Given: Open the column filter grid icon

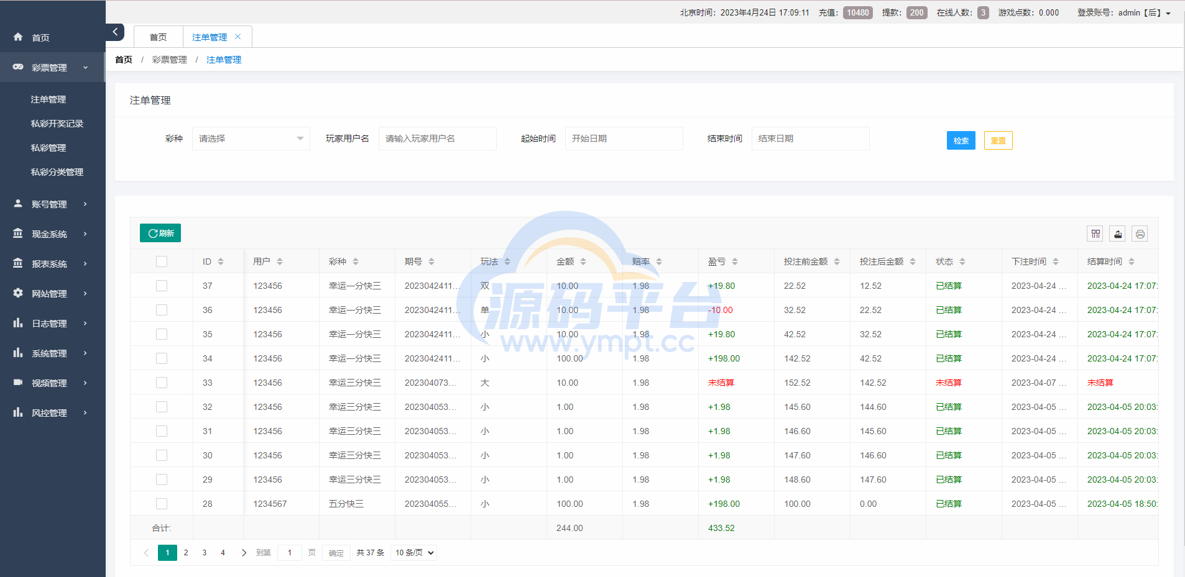Looking at the screenshot, I should coord(1095,234).
